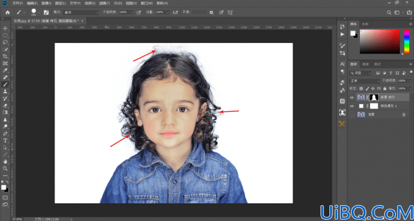Click the smoothing options gear icon
The height and width of the screenshot is (221, 414).
click(x=211, y=12)
